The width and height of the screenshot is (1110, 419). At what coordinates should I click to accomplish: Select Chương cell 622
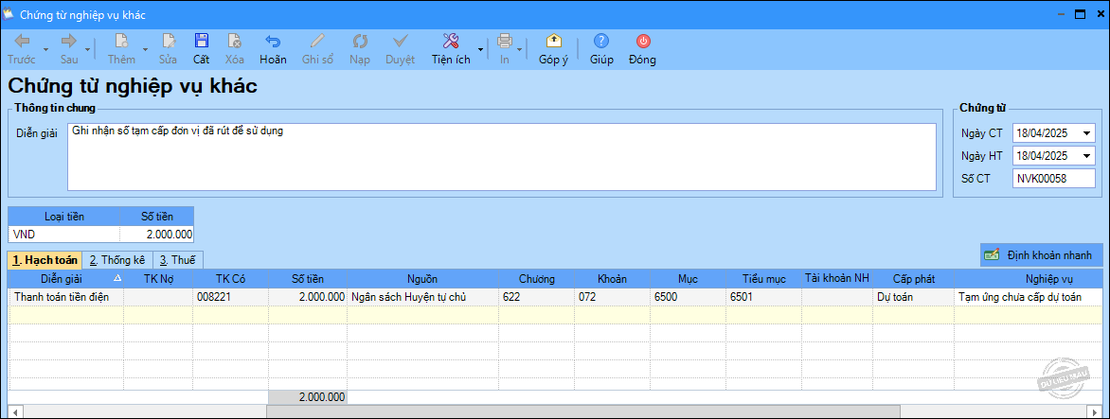coord(537,297)
